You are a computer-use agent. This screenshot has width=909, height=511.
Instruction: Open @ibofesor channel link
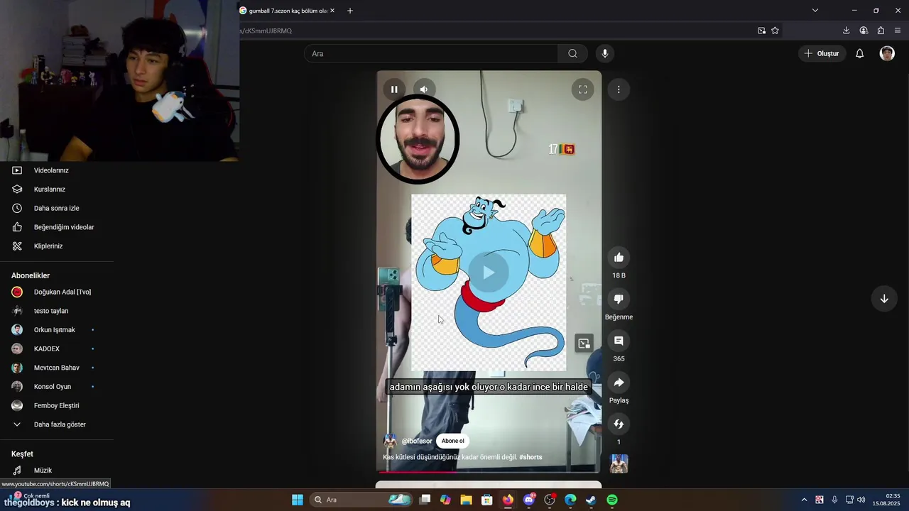417,441
